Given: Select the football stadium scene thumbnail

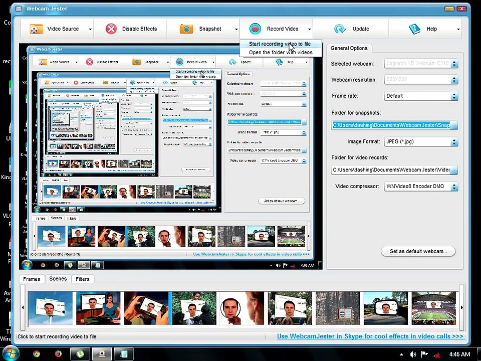Looking at the screenshot, I should [434, 308].
